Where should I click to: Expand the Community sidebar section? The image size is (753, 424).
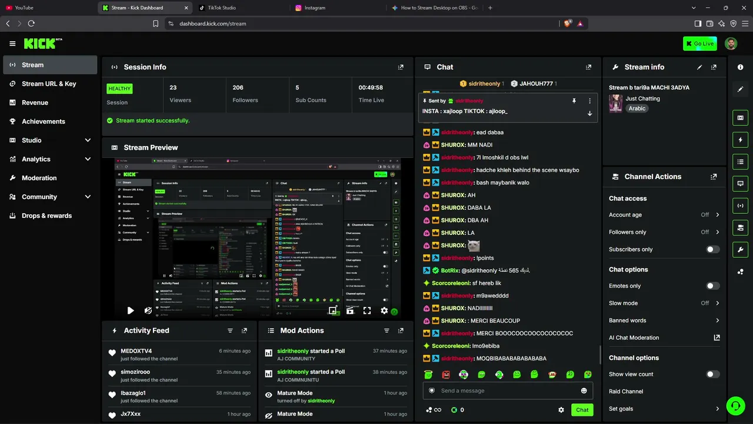pyautogui.click(x=50, y=197)
